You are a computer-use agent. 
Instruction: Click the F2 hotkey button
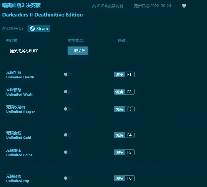[x=129, y=92]
